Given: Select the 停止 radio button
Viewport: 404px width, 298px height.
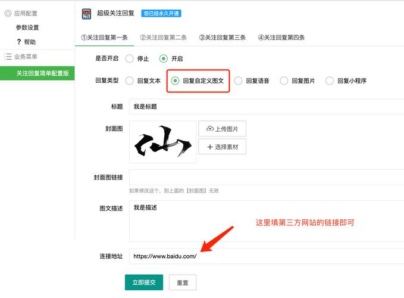Looking at the screenshot, I should coord(129,59).
